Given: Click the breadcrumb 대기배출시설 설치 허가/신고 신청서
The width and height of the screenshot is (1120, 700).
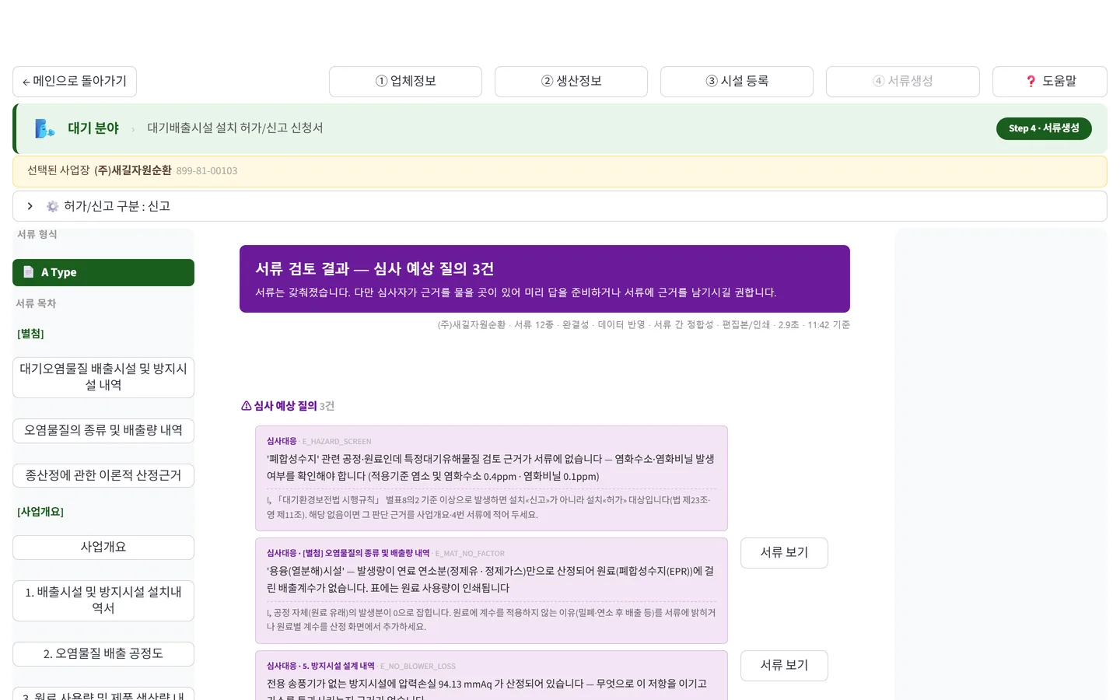Looking at the screenshot, I should point(235,128).
